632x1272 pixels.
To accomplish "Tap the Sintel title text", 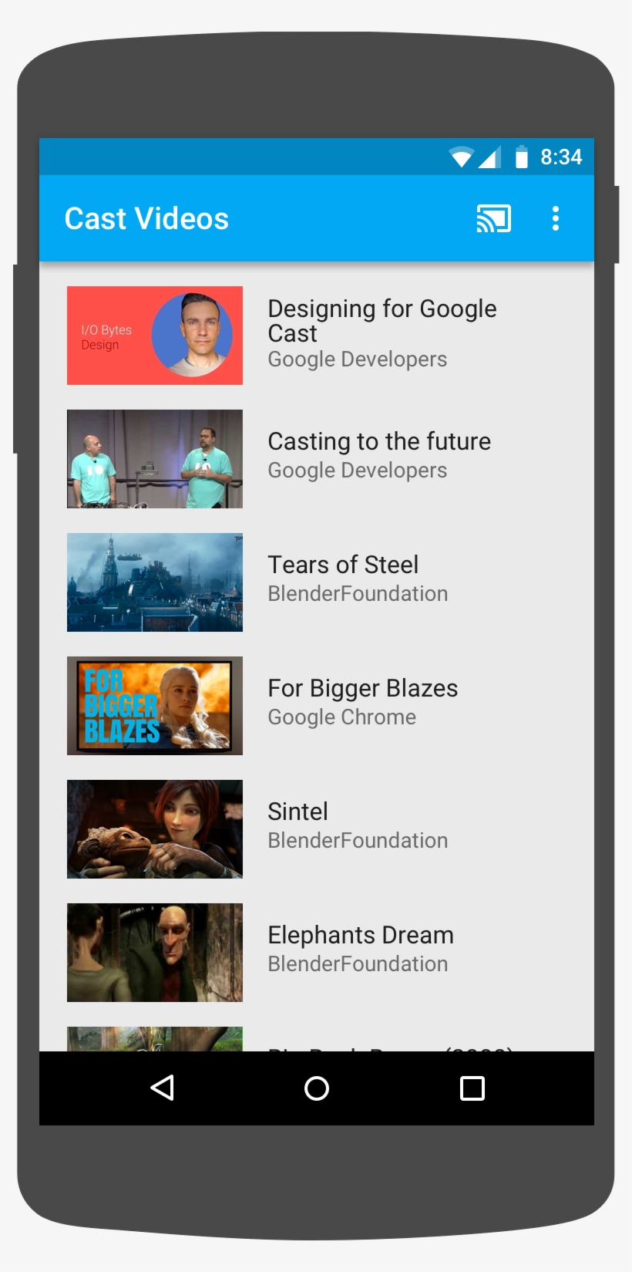I will 298,811.
